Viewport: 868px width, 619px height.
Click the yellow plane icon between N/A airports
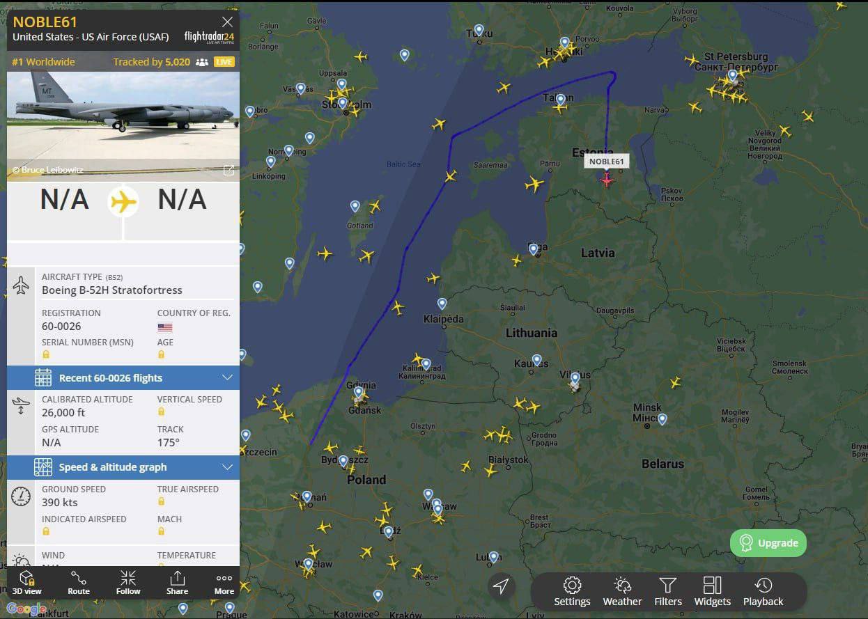(123, 202)
